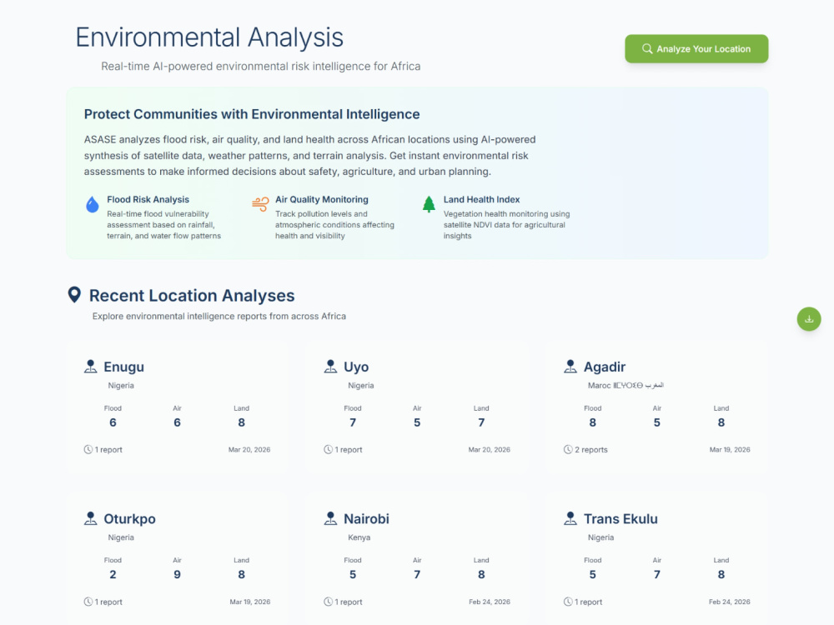The width and height of the screenshot is (834, 625).
Task: Click the orange Air Quality wind icon
Action: (x=260, y=204)
